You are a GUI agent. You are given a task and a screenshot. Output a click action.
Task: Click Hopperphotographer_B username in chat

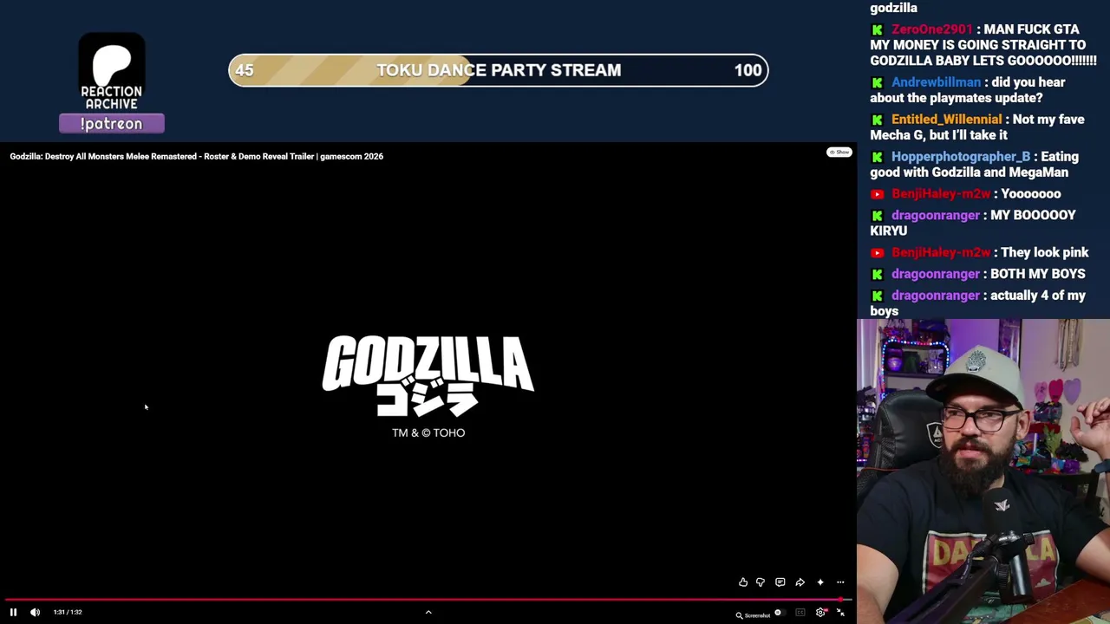point(961,157)
